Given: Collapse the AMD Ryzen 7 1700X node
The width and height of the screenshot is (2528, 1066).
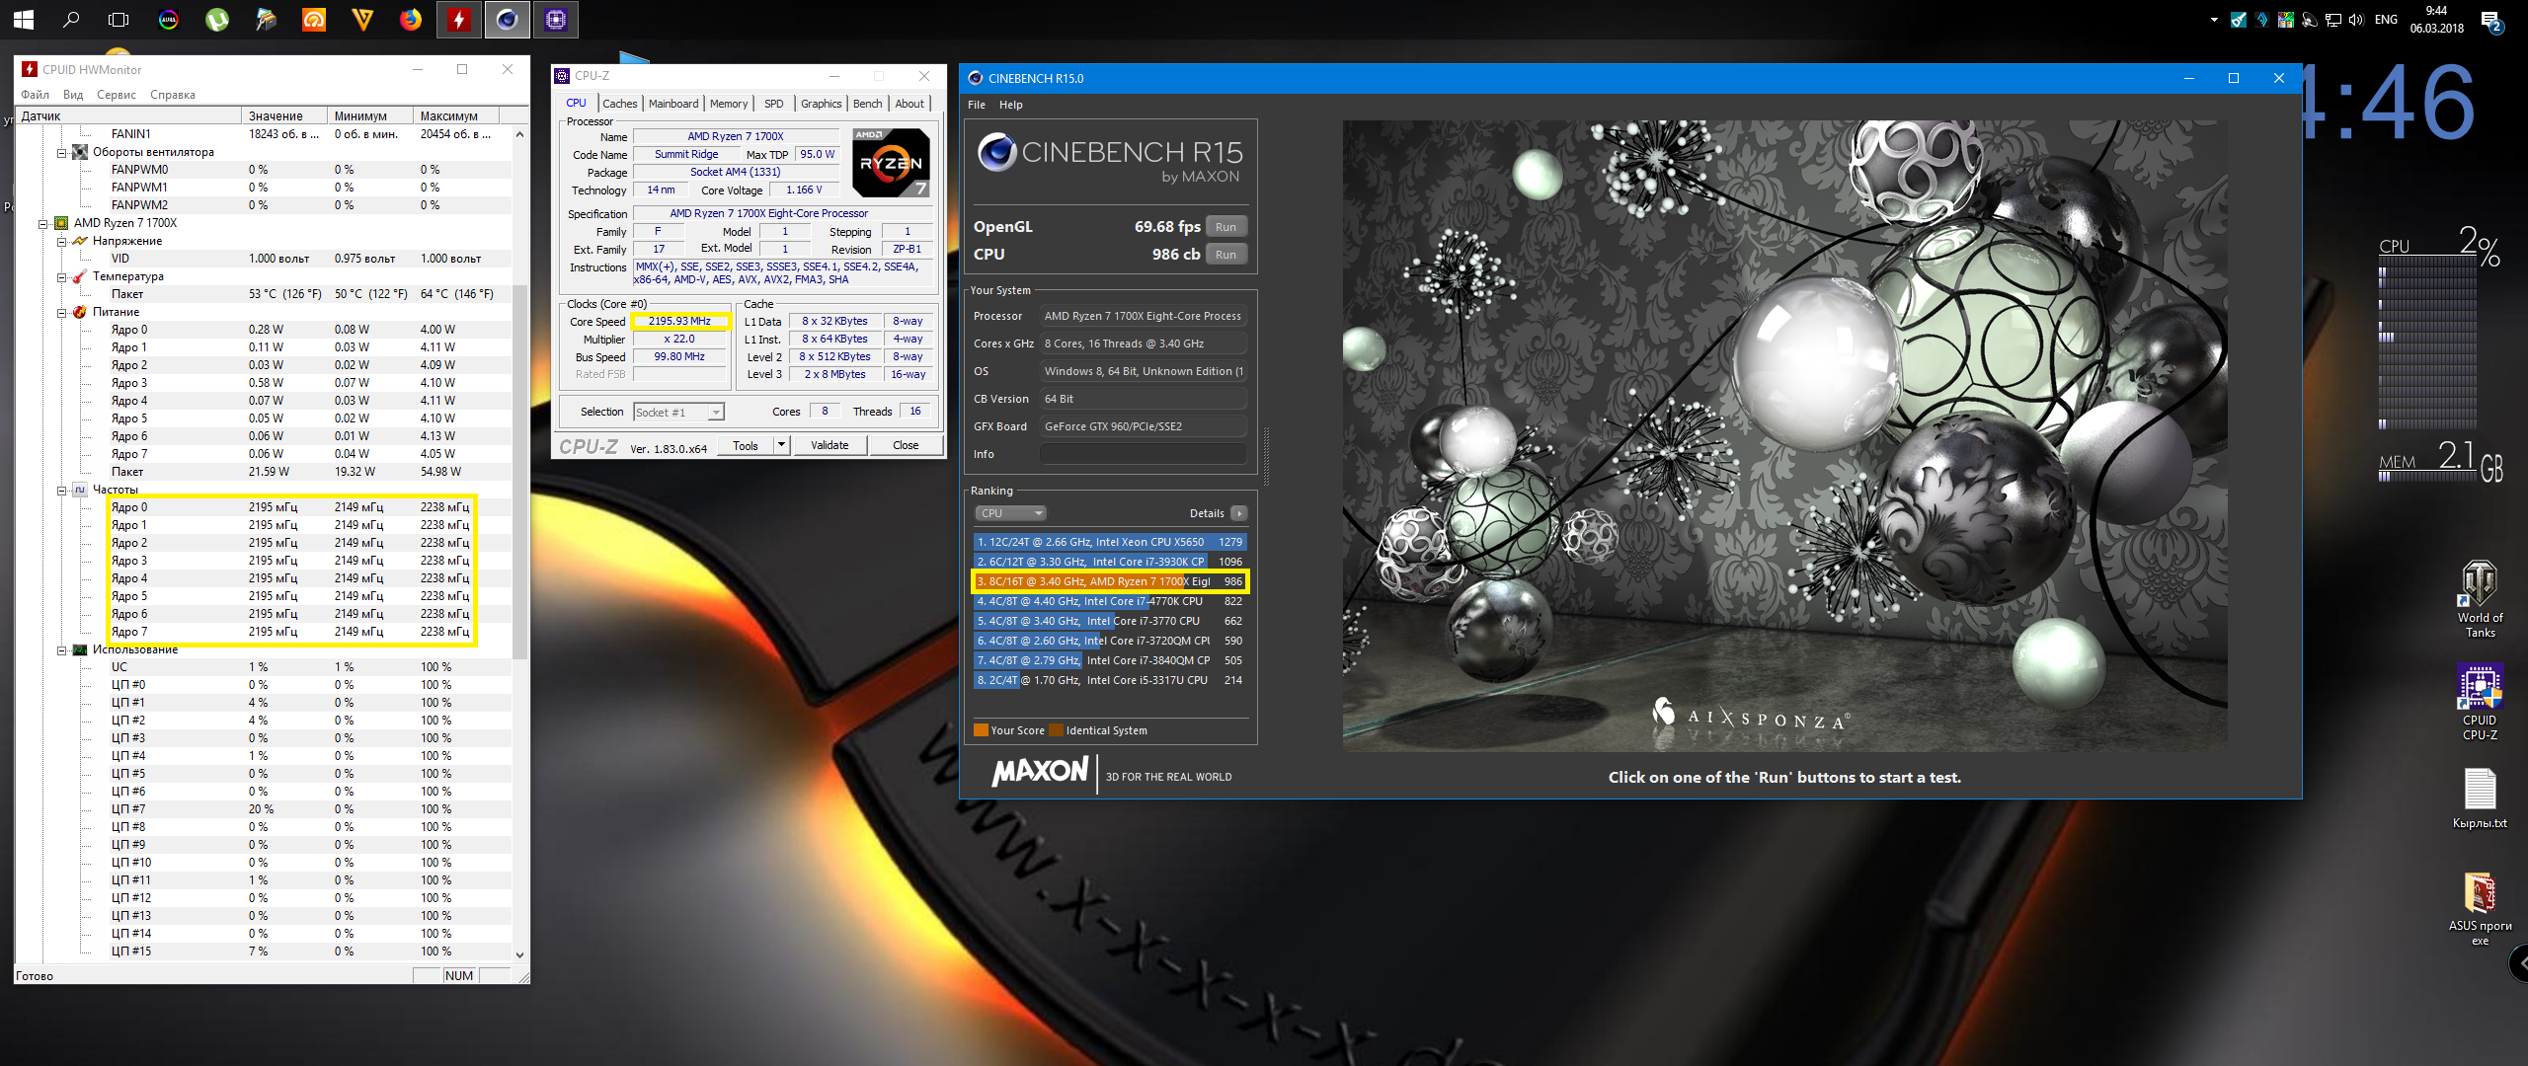Looking at the screenshot, I should click(43, 224).
